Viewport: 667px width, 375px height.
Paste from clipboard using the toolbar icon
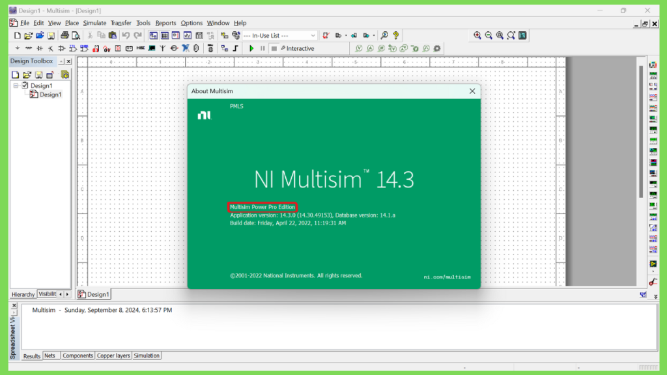(x=113, y=36)
